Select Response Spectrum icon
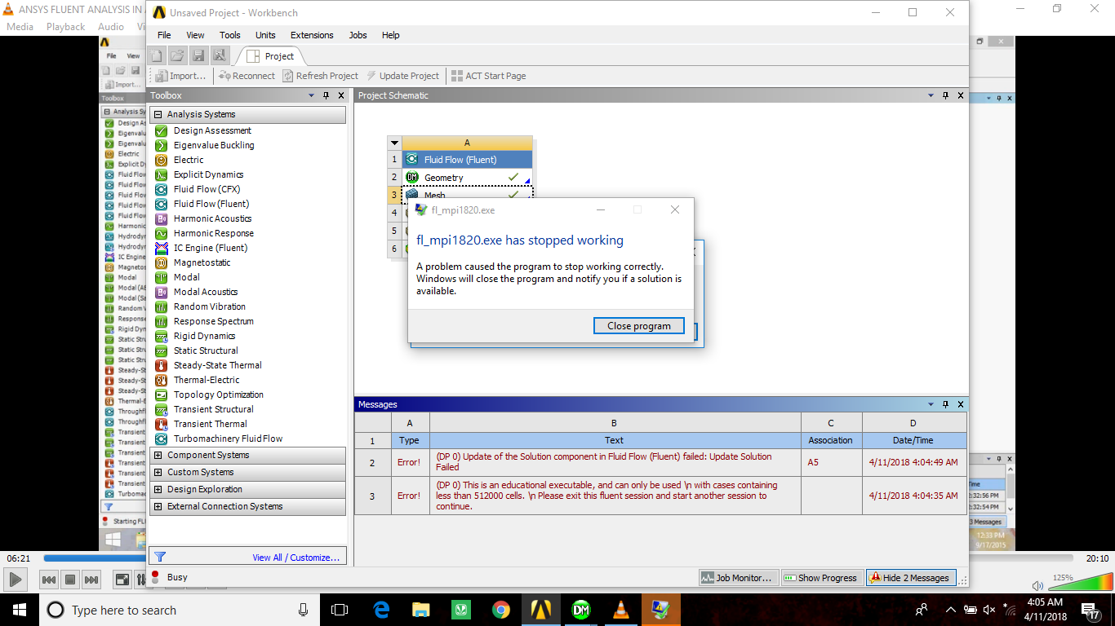Viewport: 1115px width, 626px height. [x=161, y=321]
